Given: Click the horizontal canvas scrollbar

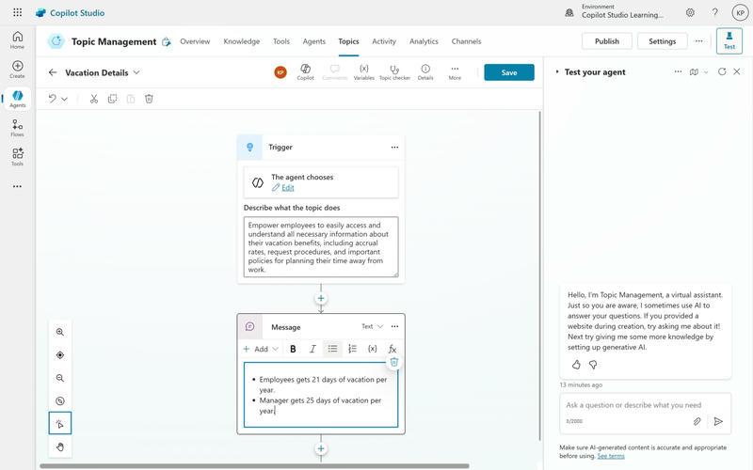Looking at the screenshot, I should click(254, 465).
